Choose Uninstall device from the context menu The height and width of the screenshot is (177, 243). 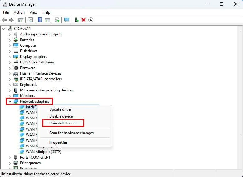click(62, 123)
